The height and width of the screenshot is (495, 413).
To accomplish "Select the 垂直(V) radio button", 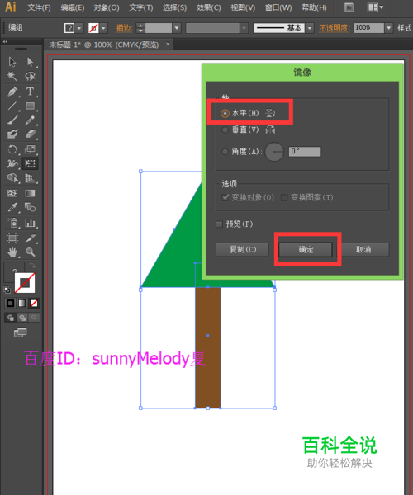I will point(225,130).
